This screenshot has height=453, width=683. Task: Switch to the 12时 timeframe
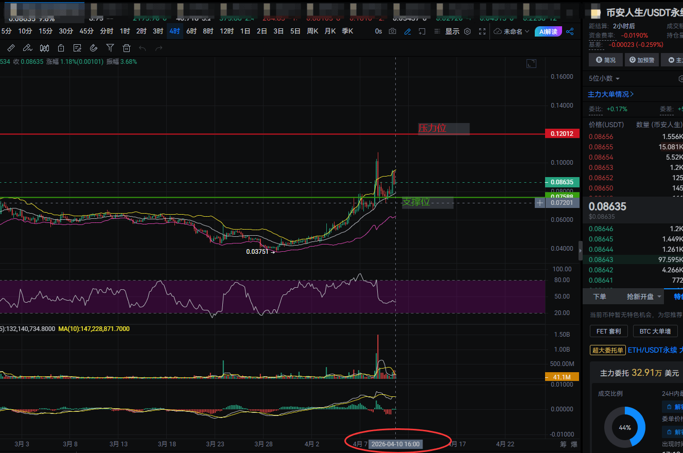(x=226, y=31)
